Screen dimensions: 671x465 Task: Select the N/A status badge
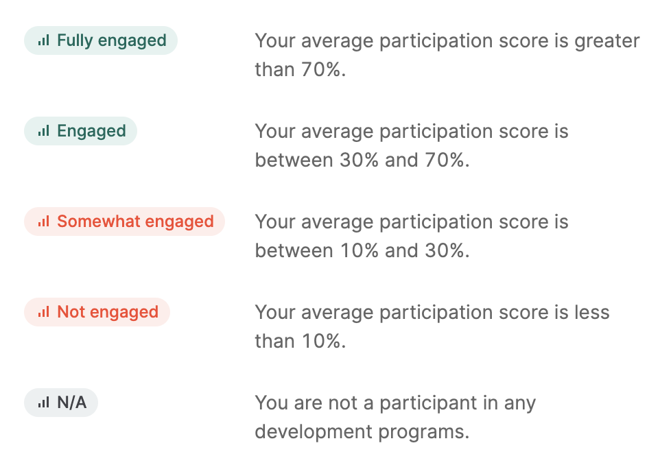point(61,403)
